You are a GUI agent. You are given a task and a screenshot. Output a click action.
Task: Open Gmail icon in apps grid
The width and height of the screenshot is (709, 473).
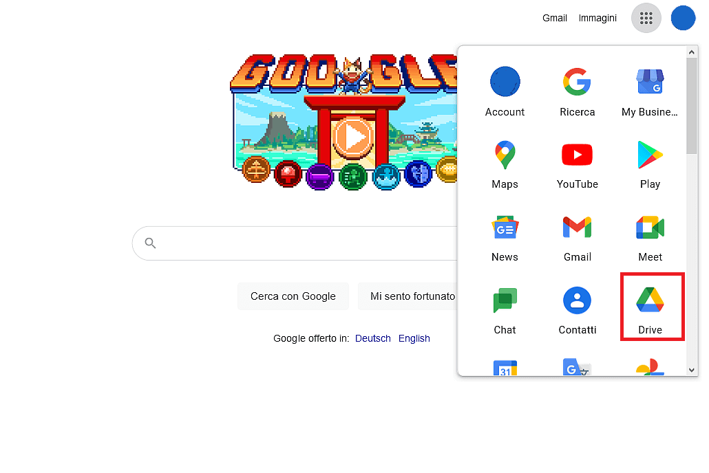(577, 237)
